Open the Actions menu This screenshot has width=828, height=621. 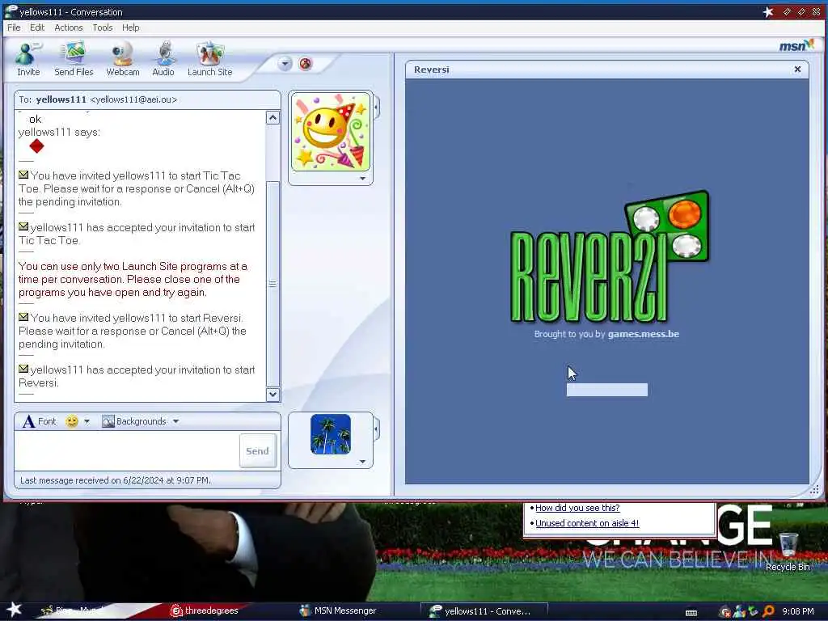click(x=69, y=27)
